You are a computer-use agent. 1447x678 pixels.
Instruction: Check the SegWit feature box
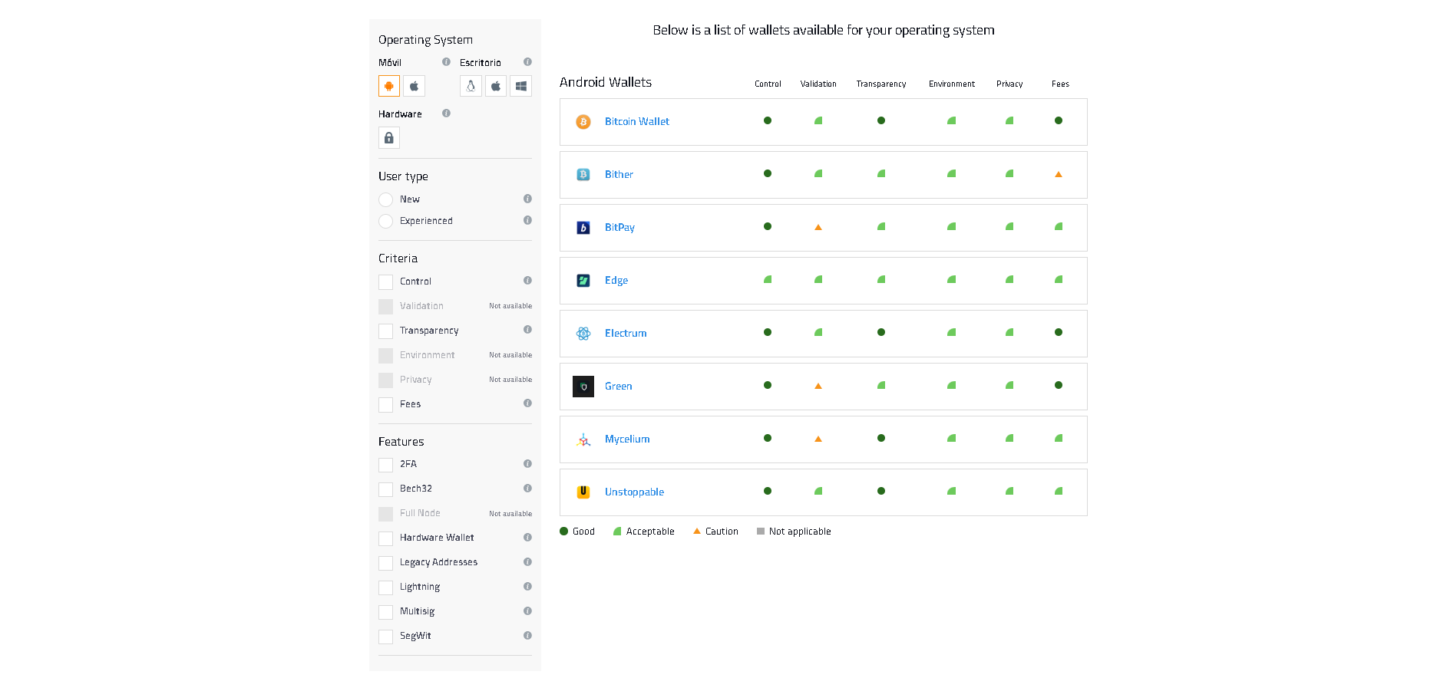(386, 637)
